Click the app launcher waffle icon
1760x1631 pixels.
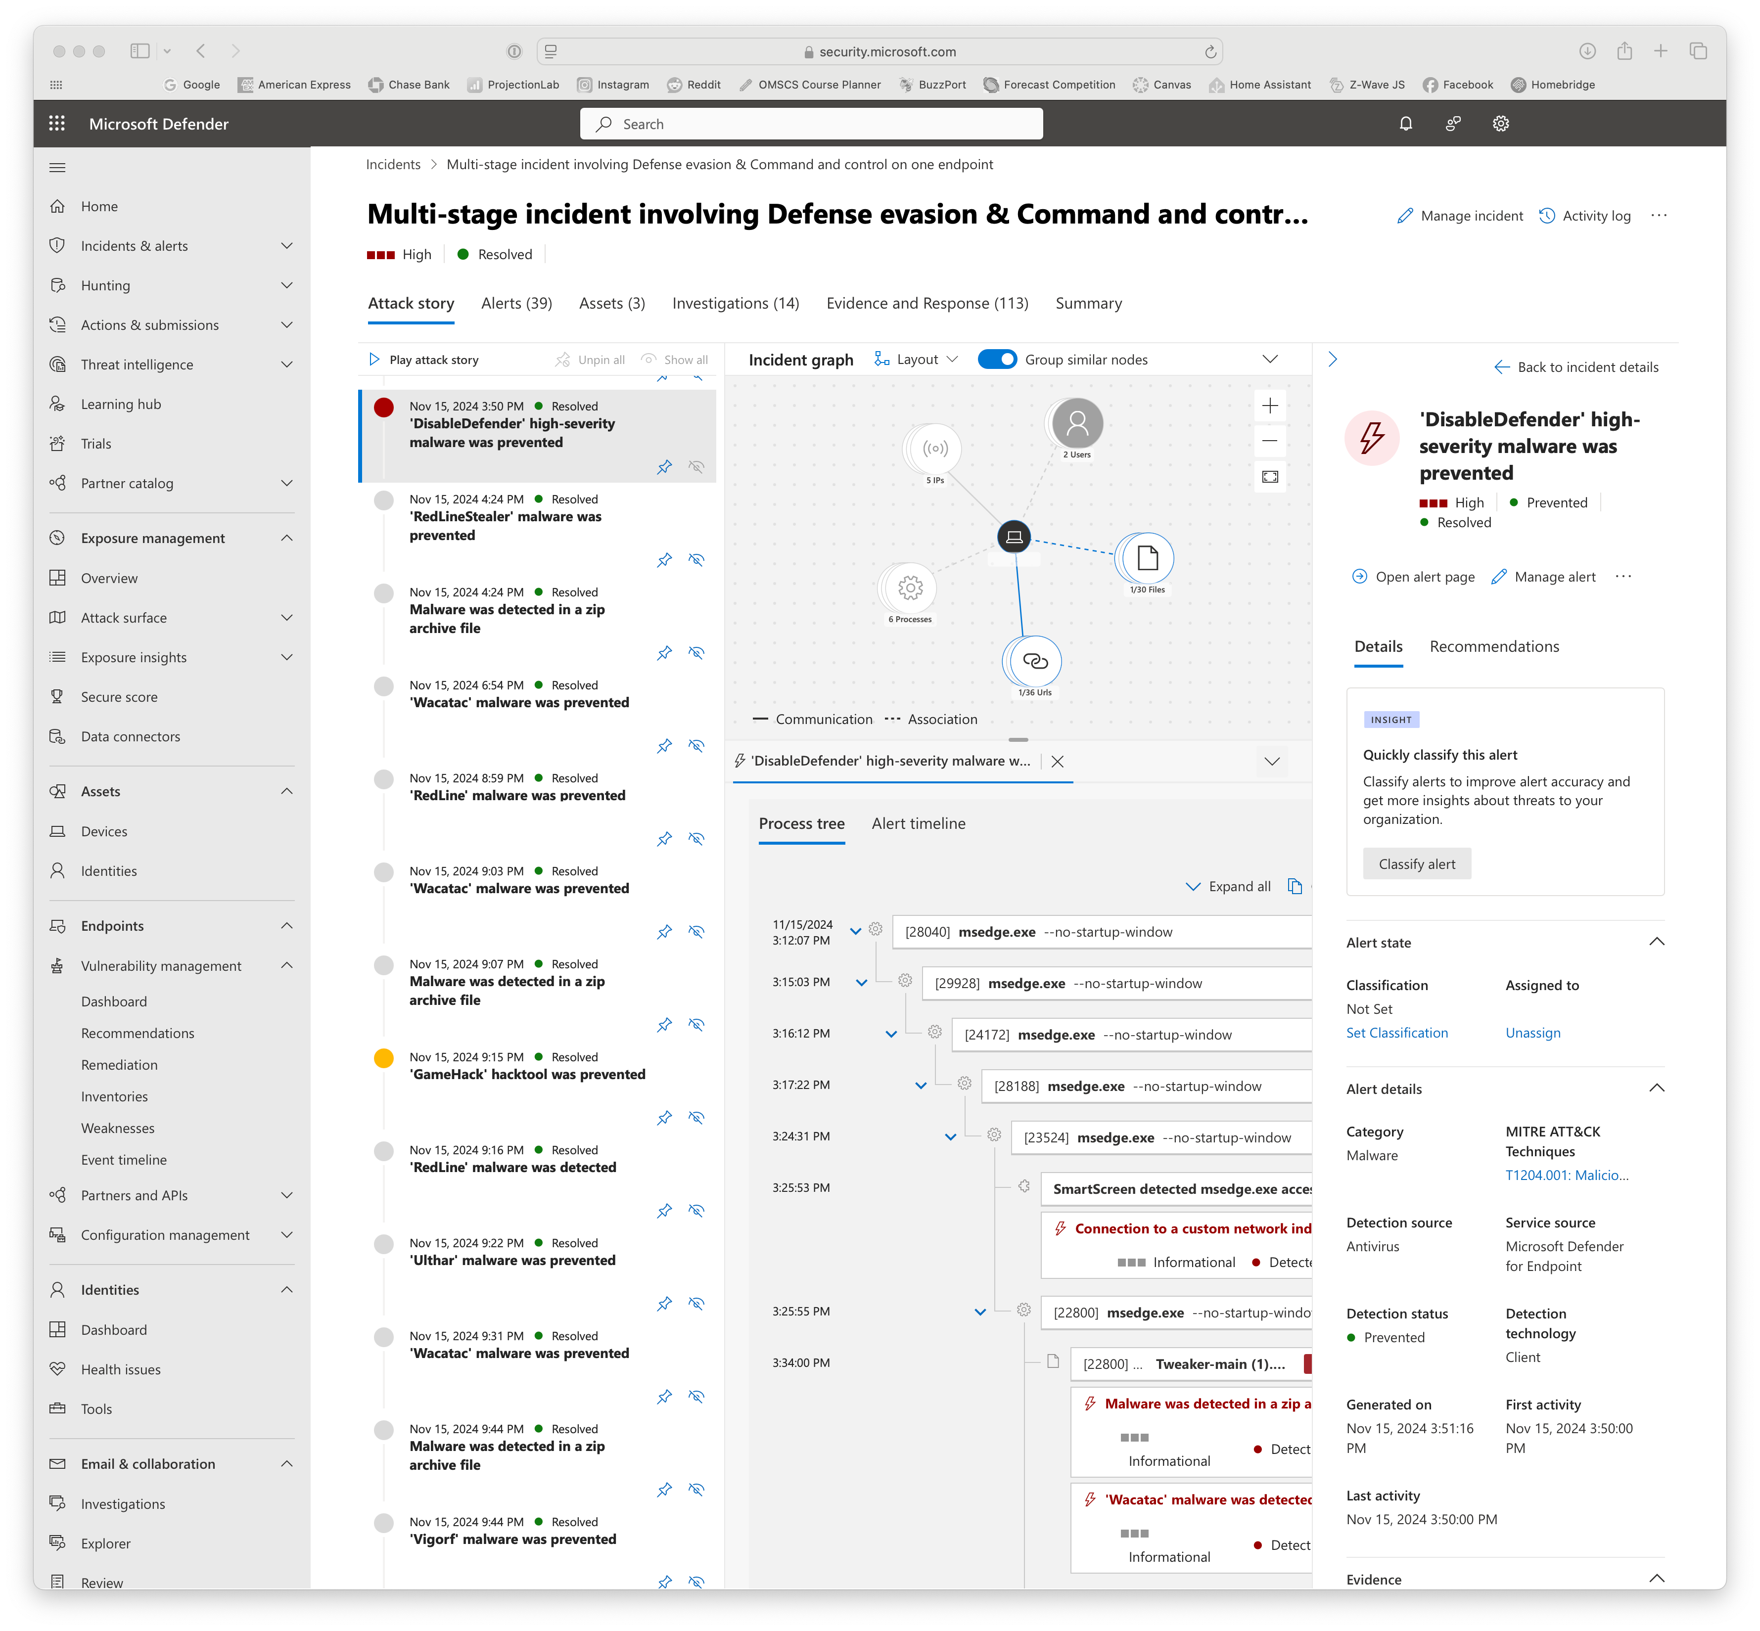coord(57,124)
